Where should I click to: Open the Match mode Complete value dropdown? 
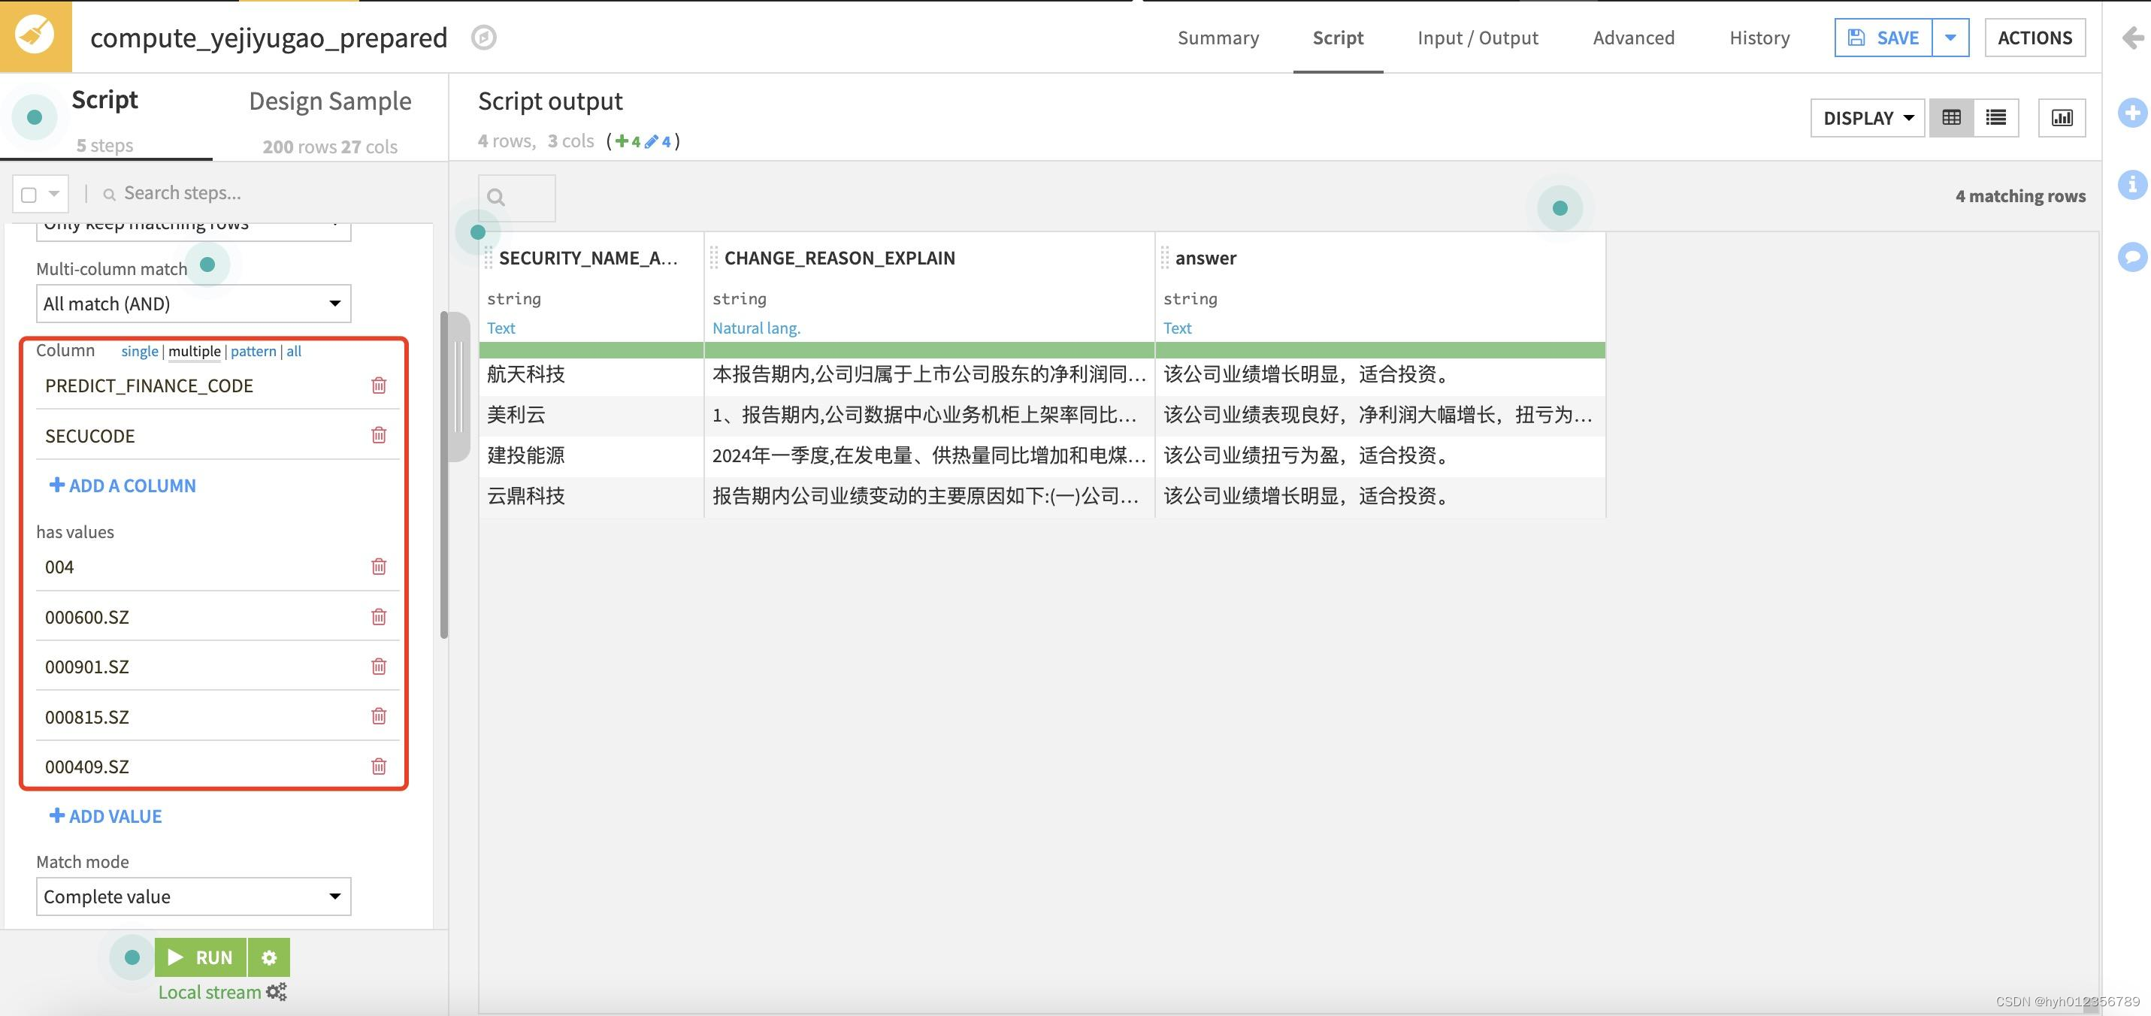[x=193, y=897]
